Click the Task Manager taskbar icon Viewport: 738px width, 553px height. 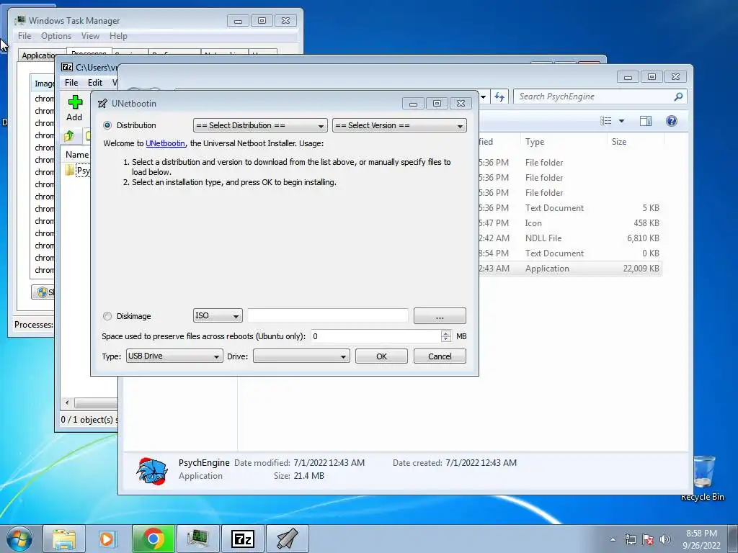pyautogui.click(x=197, y=539)
